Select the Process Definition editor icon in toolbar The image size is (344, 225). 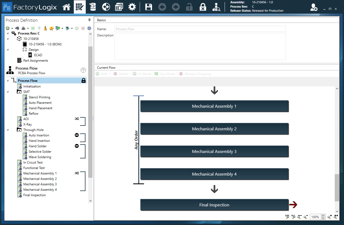coord(80,7)
